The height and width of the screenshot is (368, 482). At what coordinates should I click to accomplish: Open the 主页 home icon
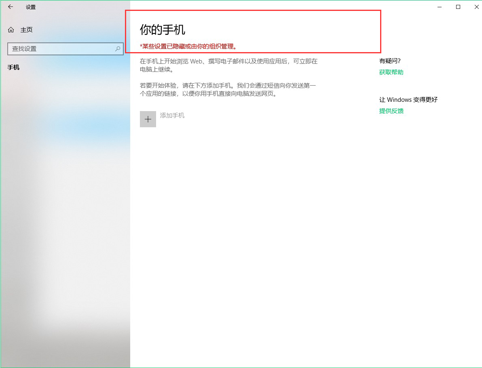coord(11,30)
